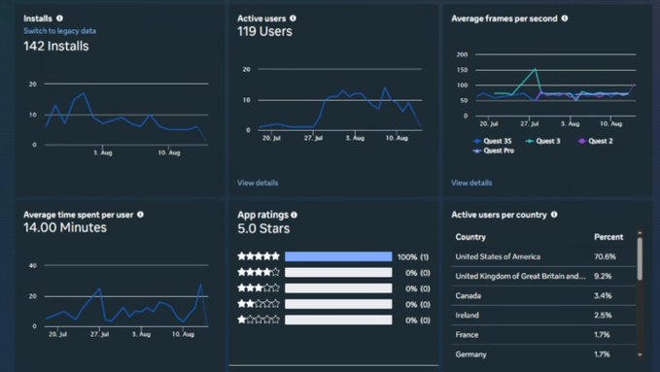Viewport: 660px width, 372px height.
Task: Select the Ireland row
Action: (543, 316)
